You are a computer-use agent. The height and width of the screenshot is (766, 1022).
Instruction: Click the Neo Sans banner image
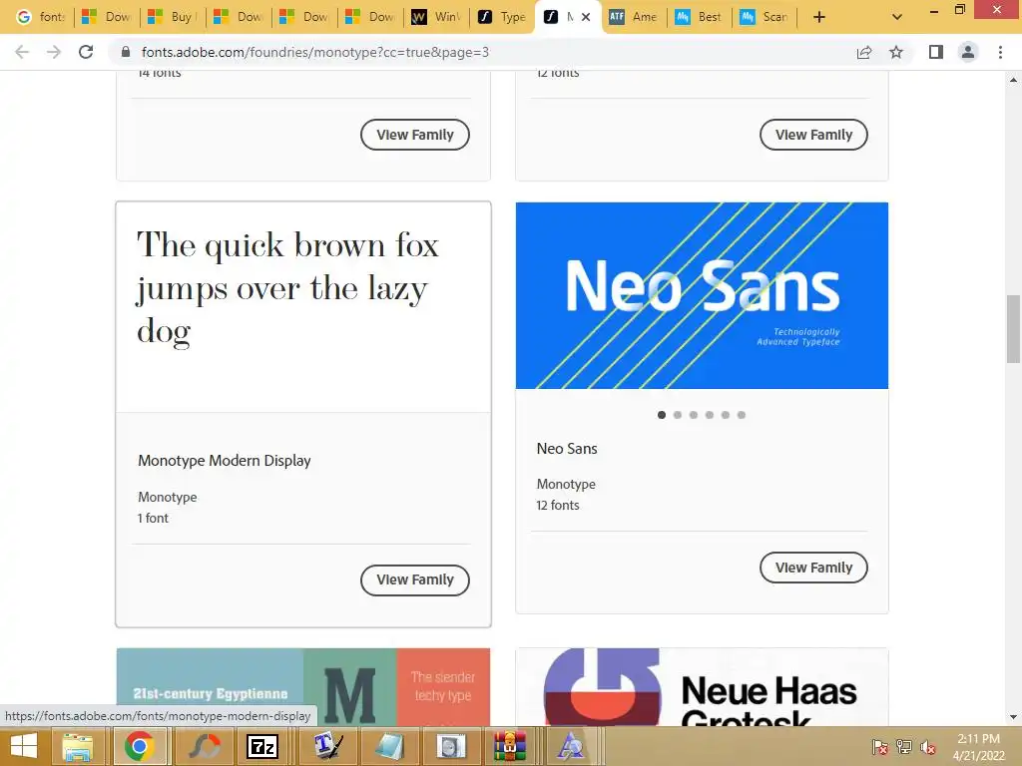(702, 295)
